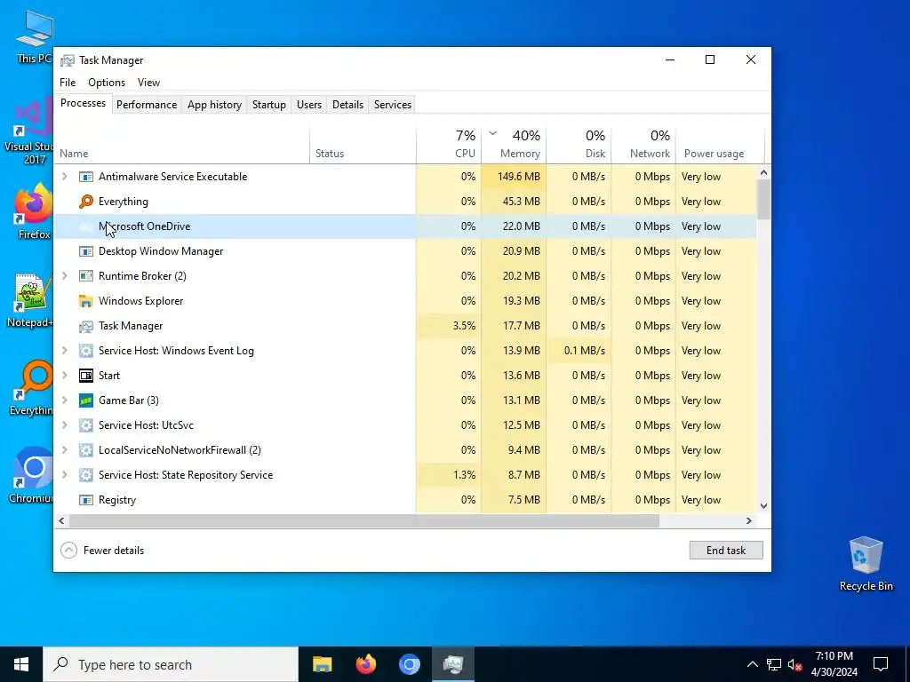Open the Windows Start menu button

tap(21, 664)
